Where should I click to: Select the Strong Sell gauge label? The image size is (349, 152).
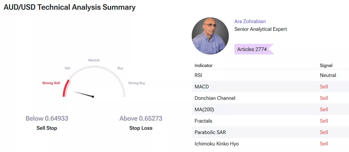[51, 83]
